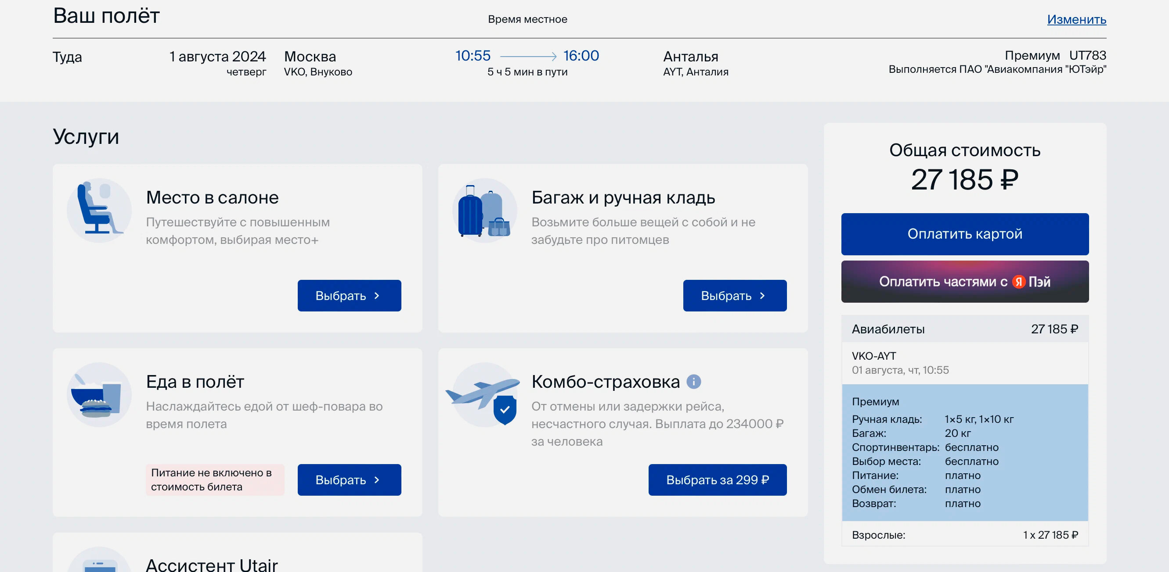Viewport: 1169px width, 572px height.
Task: Click the Время местное label
Action: pos(527,19)
